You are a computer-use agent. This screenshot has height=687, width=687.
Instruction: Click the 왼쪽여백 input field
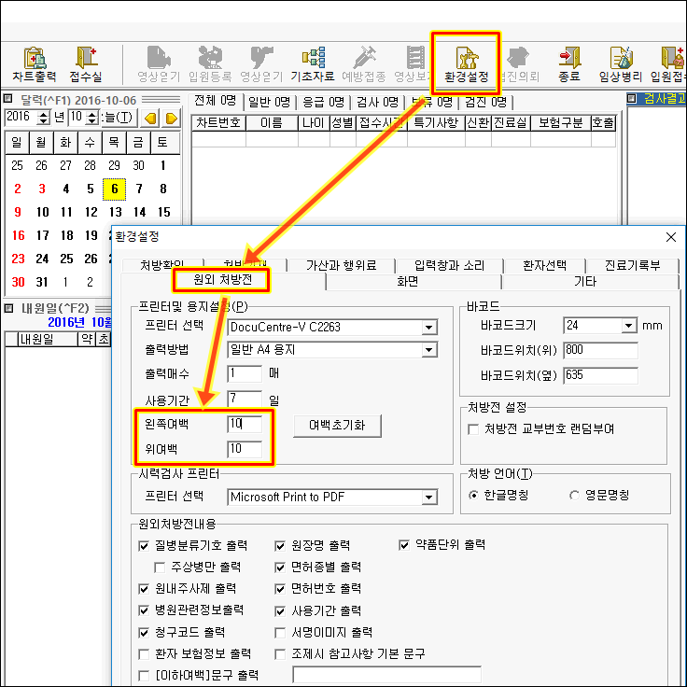[248, 425]
